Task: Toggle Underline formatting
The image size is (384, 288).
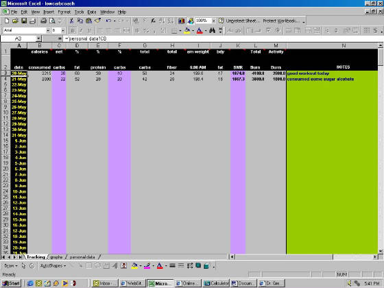Action: click(90, 30)
